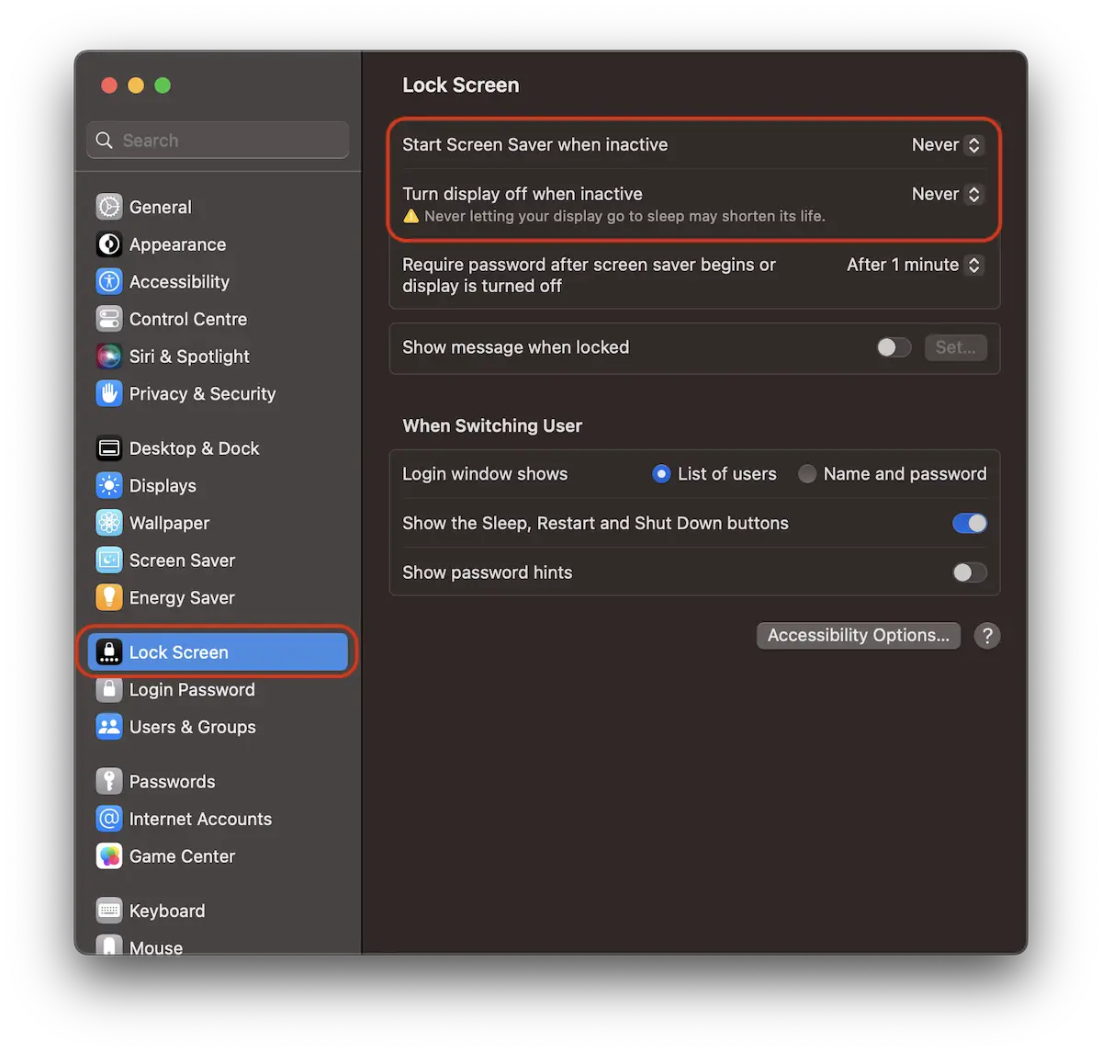Viewport: 1102px width, 1053px height.
Task: Enable Show password hints switch
Action: [970, 572]
